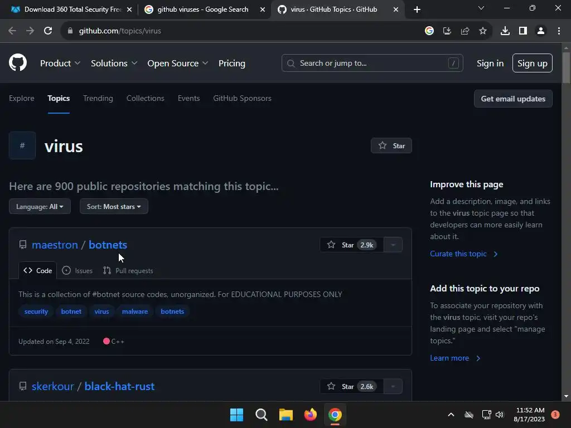
Task: Click the malware topic tag
Action: tap(135, 312)
